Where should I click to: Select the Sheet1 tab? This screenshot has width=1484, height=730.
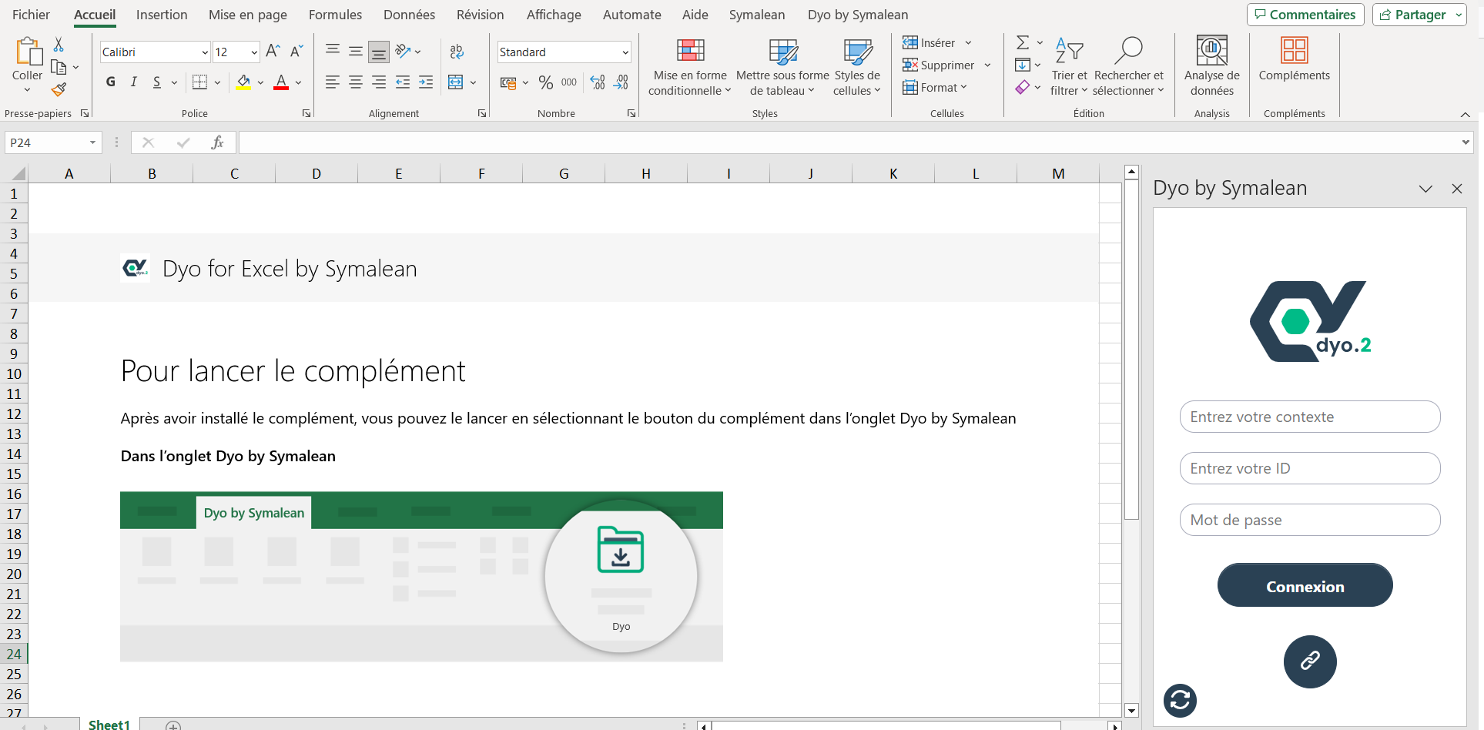point(109,725)
